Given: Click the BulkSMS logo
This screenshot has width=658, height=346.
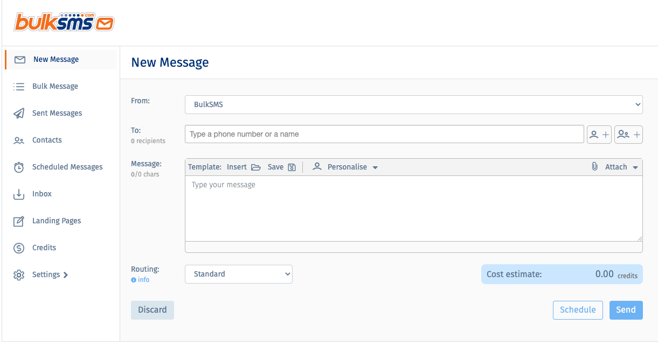Looking at the screenshot, I should tap(64, 22).
